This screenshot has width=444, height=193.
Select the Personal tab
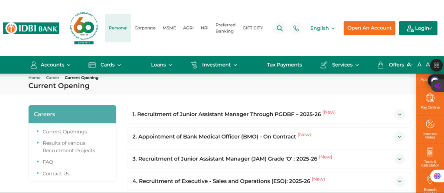pyautogui.click(x=118, y=28)
